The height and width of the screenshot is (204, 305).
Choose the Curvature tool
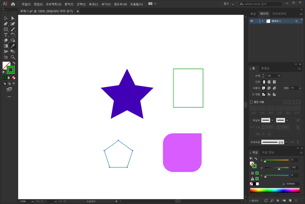pos(13,24)
